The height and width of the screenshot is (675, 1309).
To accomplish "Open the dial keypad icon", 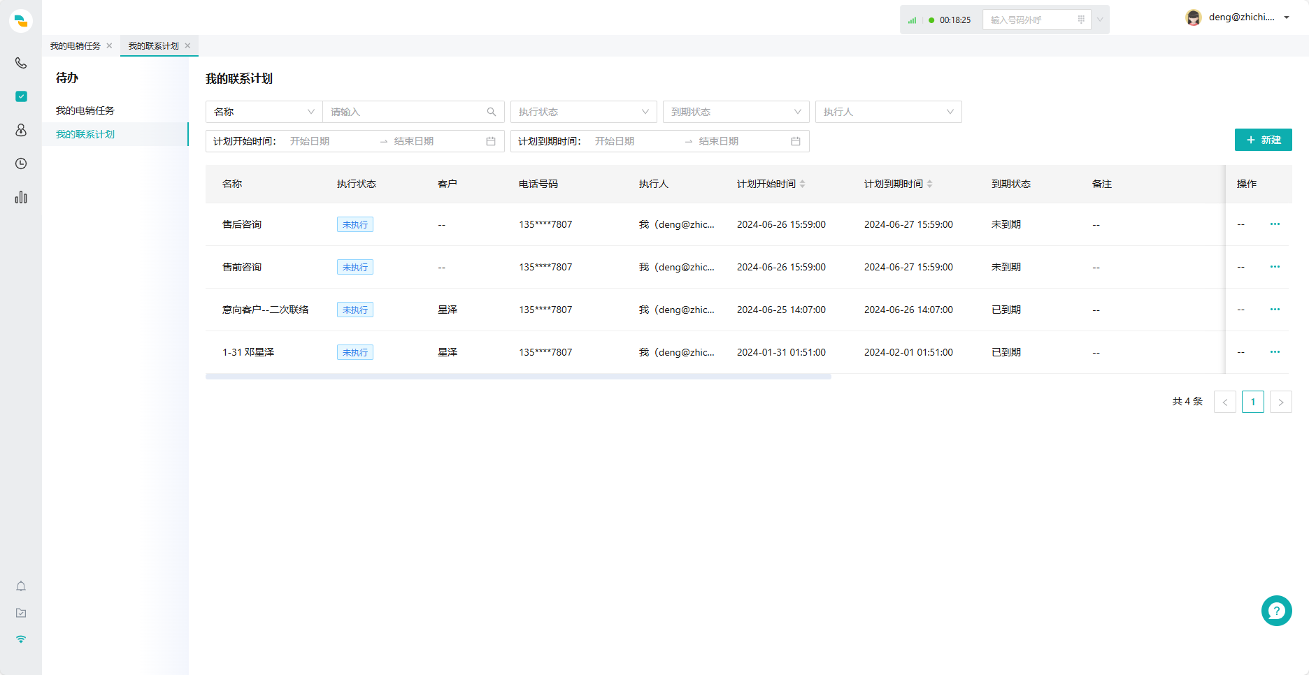I will pyautogui.click(x=1081, y=20).
